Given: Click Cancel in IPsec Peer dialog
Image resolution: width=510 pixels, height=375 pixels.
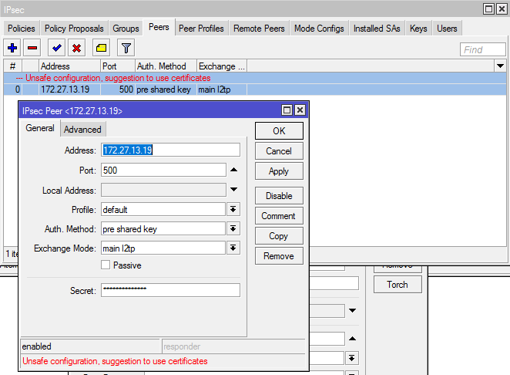Looking at the screenshot, I should tap(279, 151).
